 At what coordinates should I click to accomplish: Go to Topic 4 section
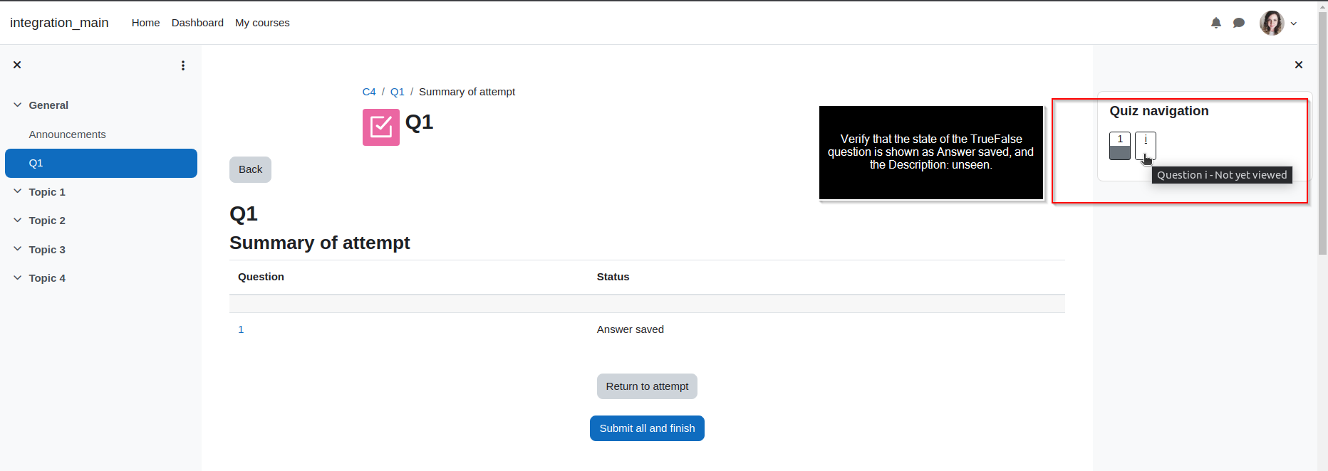47,278
